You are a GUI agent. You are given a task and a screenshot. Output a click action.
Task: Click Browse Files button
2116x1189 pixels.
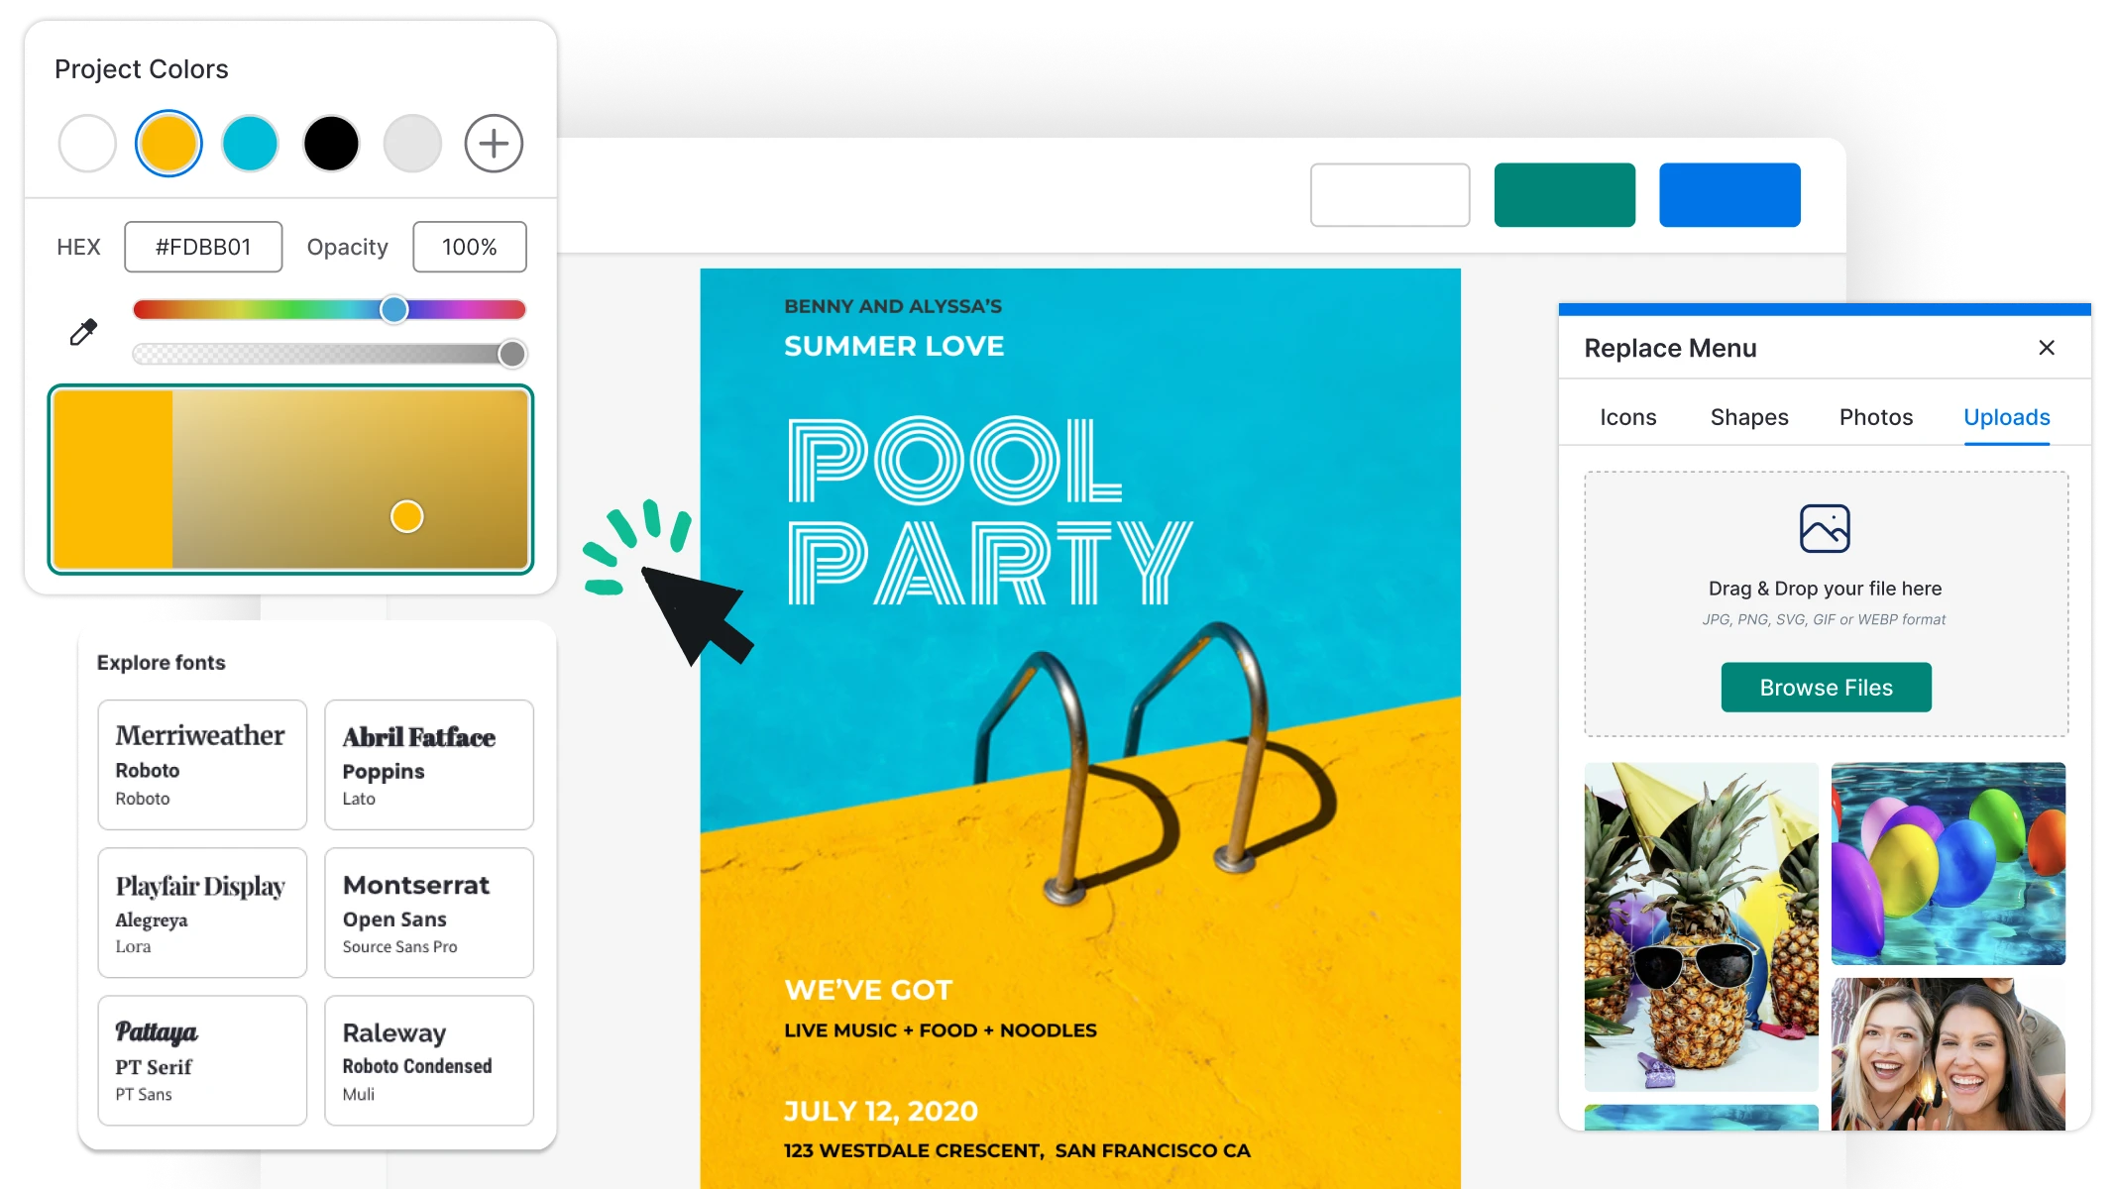(1826, 688)
